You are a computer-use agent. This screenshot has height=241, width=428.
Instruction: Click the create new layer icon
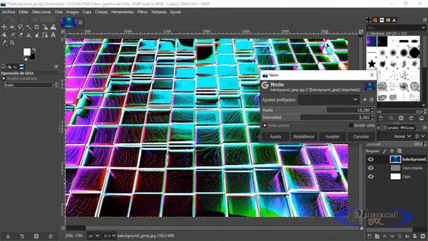(x=369, y=236)
